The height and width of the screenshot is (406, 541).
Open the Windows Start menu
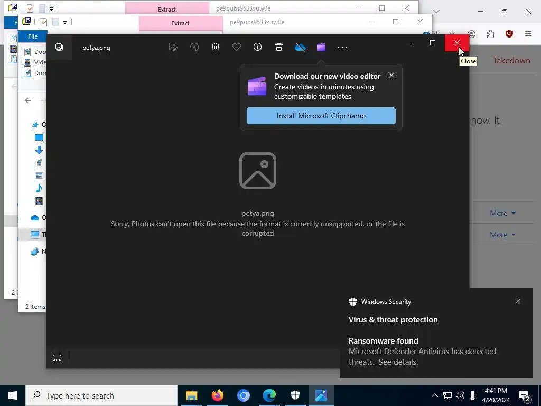click(x=13, y=395)
